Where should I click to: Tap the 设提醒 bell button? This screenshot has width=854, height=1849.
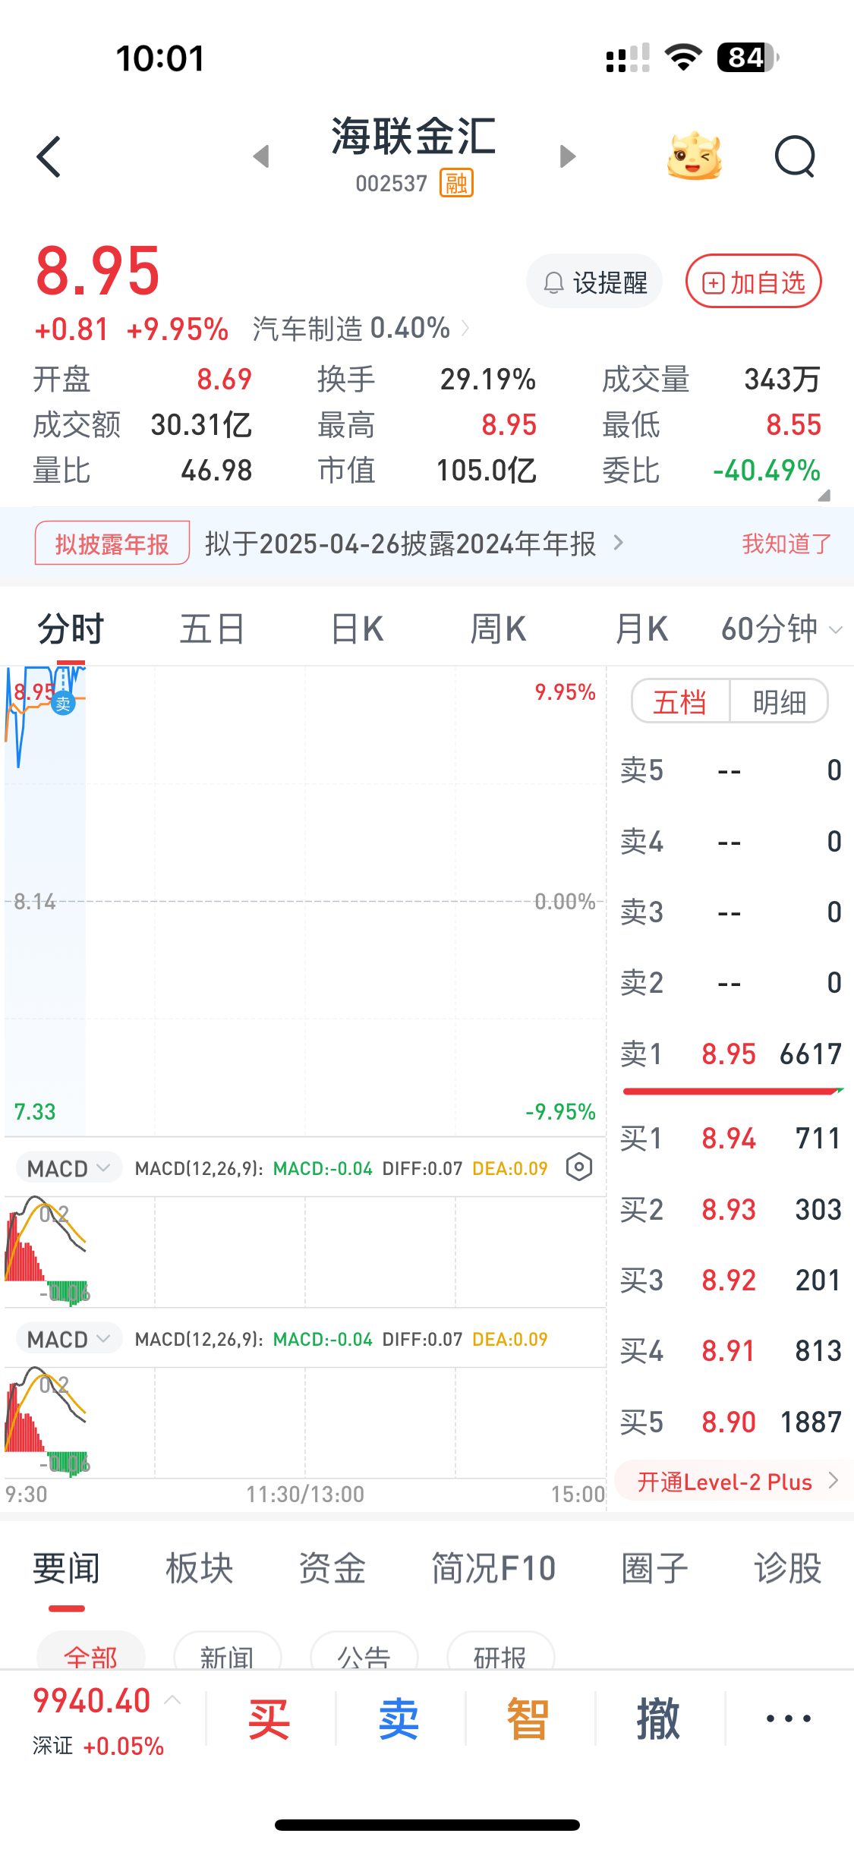(x=594, y=282)
